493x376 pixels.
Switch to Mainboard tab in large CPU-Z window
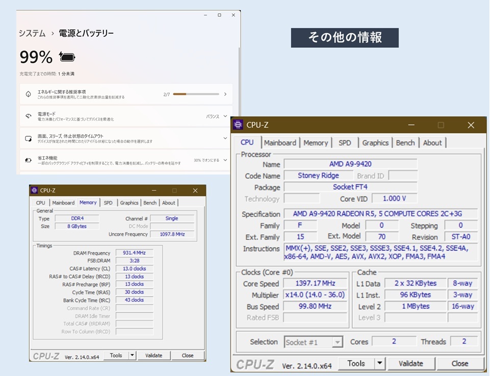point(280,143)
